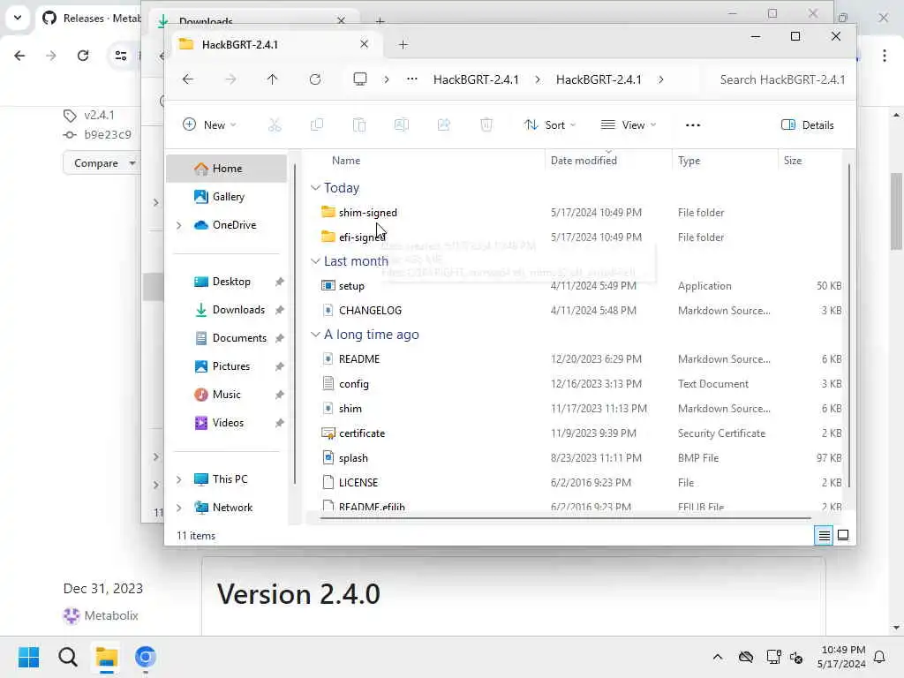Click the horizontal scrollbar in file list
The height and width of the screenshot is (678, 904).
point(565,517)
